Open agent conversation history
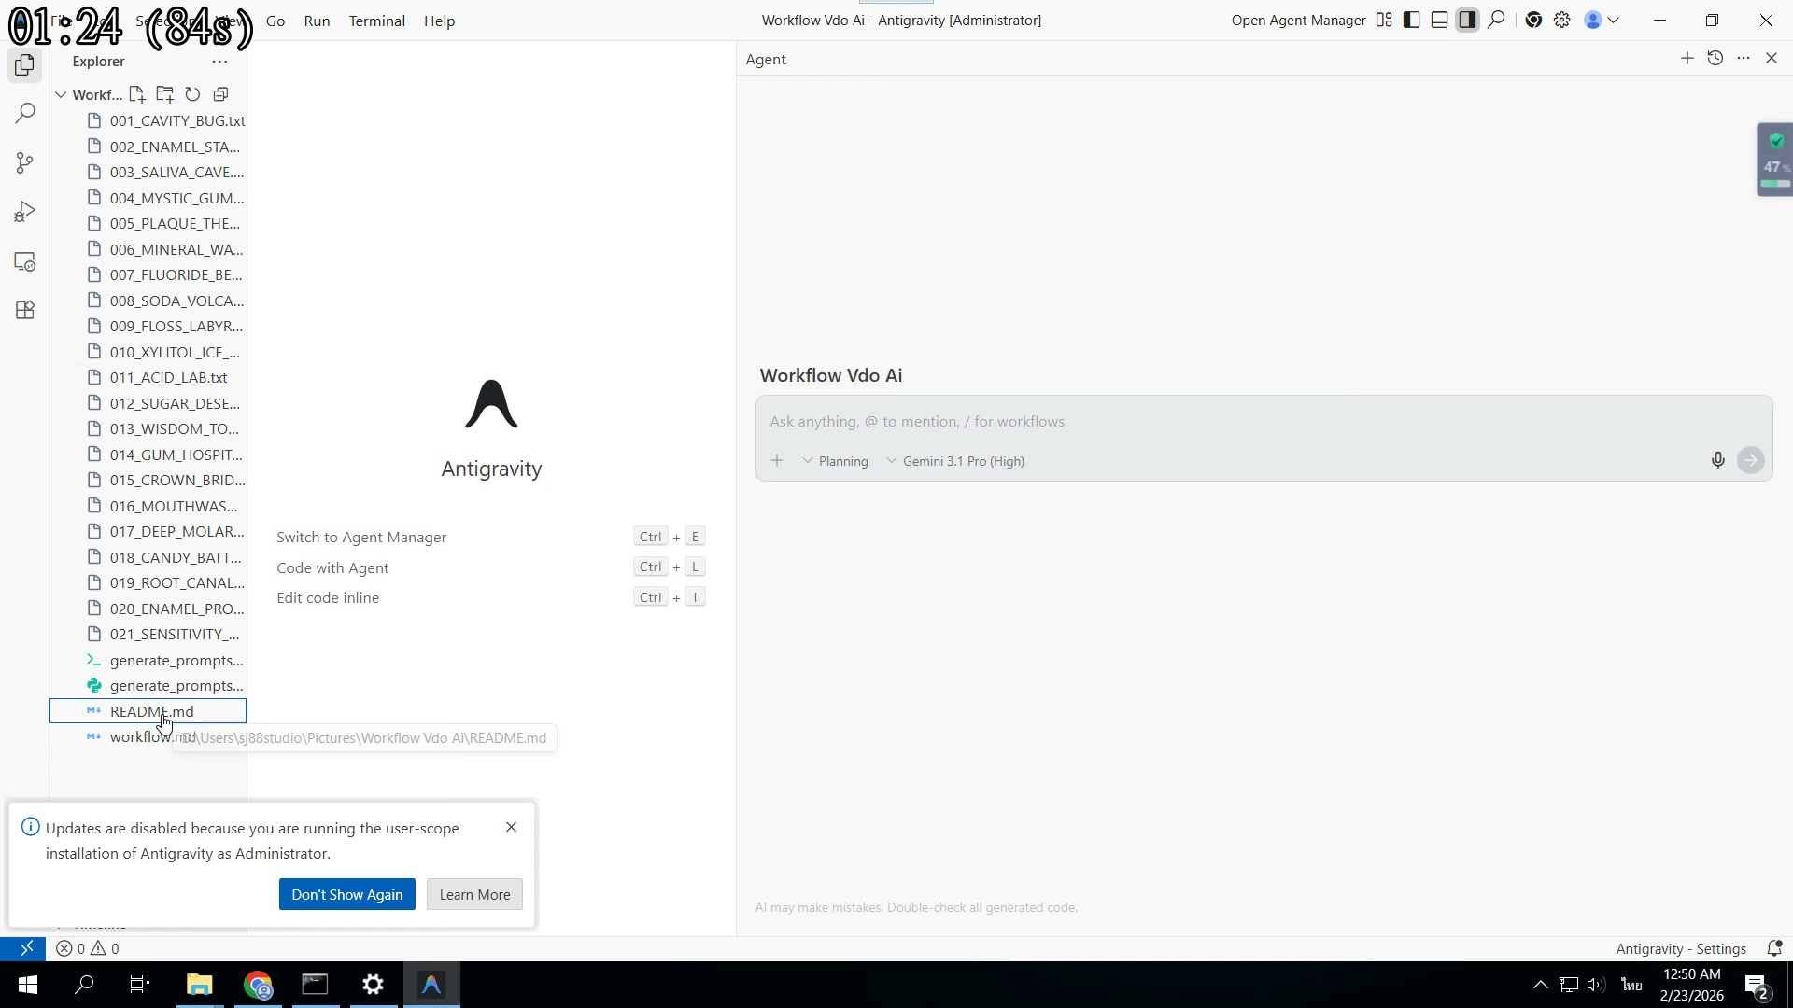The image size is (1793, 1008). (1715, 58)
